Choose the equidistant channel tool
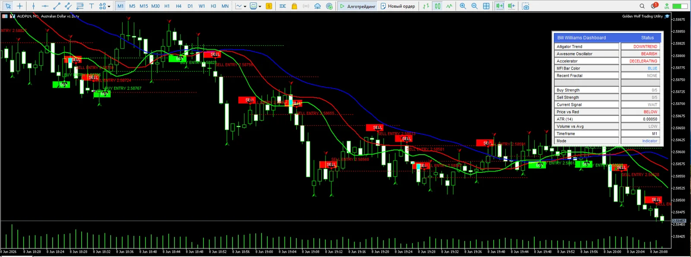The height and width of the screenshot is (257, 691). point(68,6)
